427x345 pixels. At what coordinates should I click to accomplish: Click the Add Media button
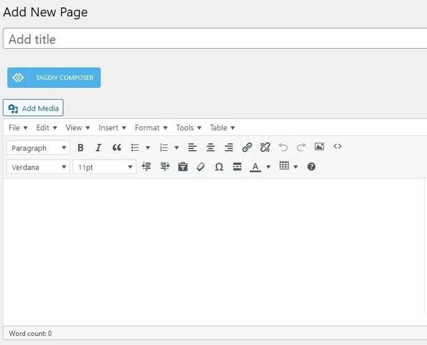tap(33, 108)
